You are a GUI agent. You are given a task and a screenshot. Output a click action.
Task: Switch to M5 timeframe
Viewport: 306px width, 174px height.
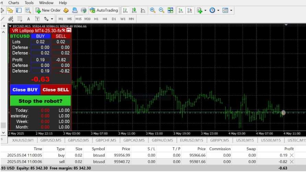pyautogui.click(x=70, y=19)
